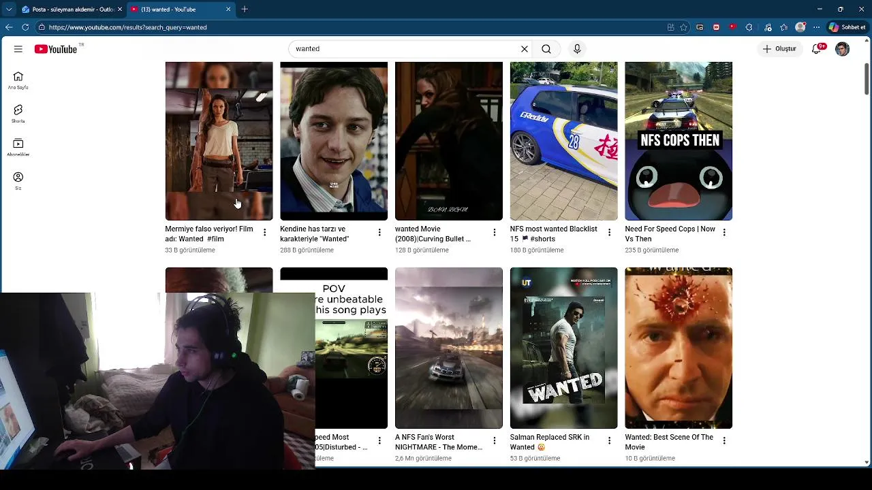Play the 'Curving Bullet' short thumbnail
Image resolution: width=872 pixels, height=490 pixels.
click(449, 141)
